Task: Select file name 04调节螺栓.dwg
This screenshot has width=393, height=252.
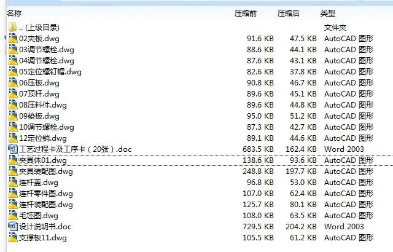Action: click(47, 61)
